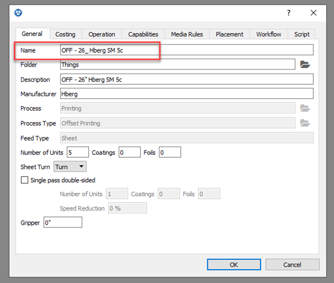334x283 pixels.
Task: Click the application logo icon in title bar
Action: [x=18, y=13]
